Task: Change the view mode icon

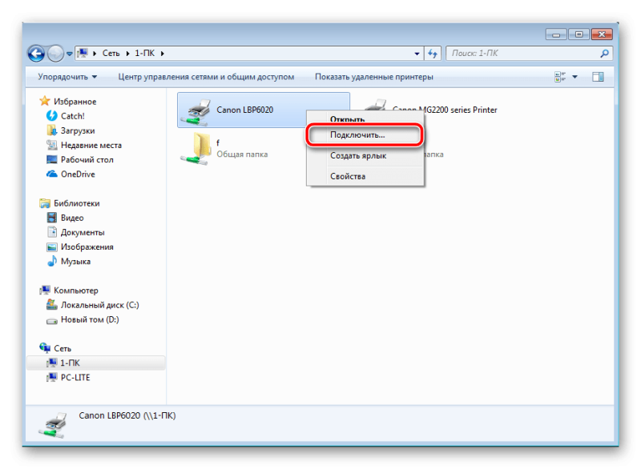Action: tap(560, 77)
